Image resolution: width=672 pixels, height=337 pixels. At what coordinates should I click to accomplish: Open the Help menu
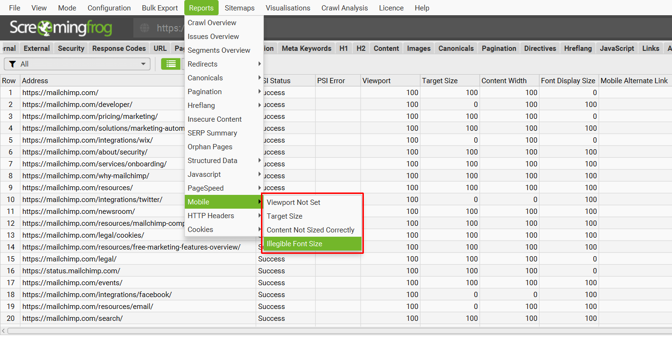click(422, 8)
